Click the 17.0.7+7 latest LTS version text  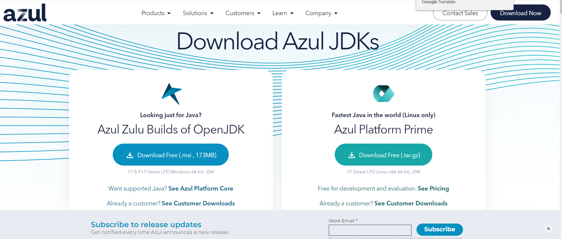171,172
